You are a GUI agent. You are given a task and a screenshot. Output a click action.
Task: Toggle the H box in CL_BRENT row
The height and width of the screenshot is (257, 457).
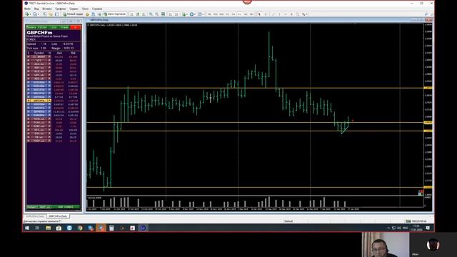(49, 57)
